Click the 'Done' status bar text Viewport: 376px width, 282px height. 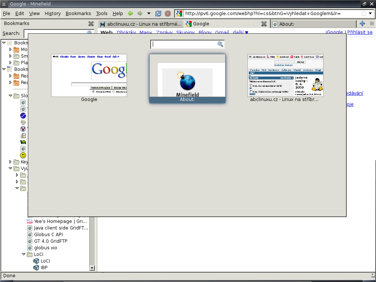point(9,275)
